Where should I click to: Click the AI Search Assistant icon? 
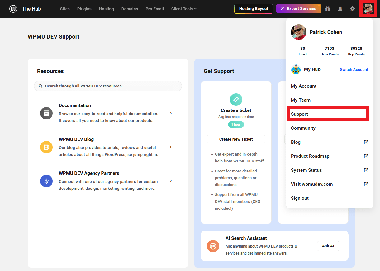click(213, 246)
